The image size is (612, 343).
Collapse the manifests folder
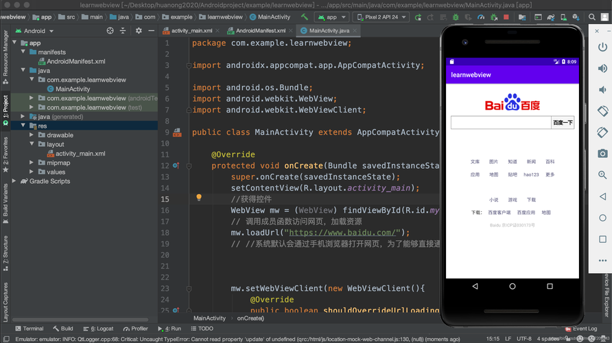point(23,51)
